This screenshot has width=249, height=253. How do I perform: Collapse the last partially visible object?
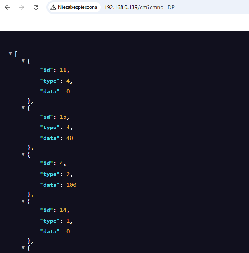point(23,248)
